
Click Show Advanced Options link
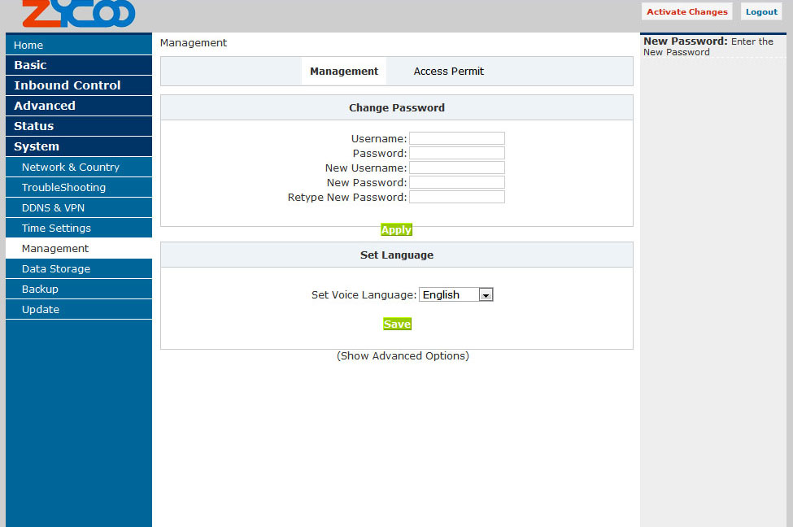pos(403,356)
